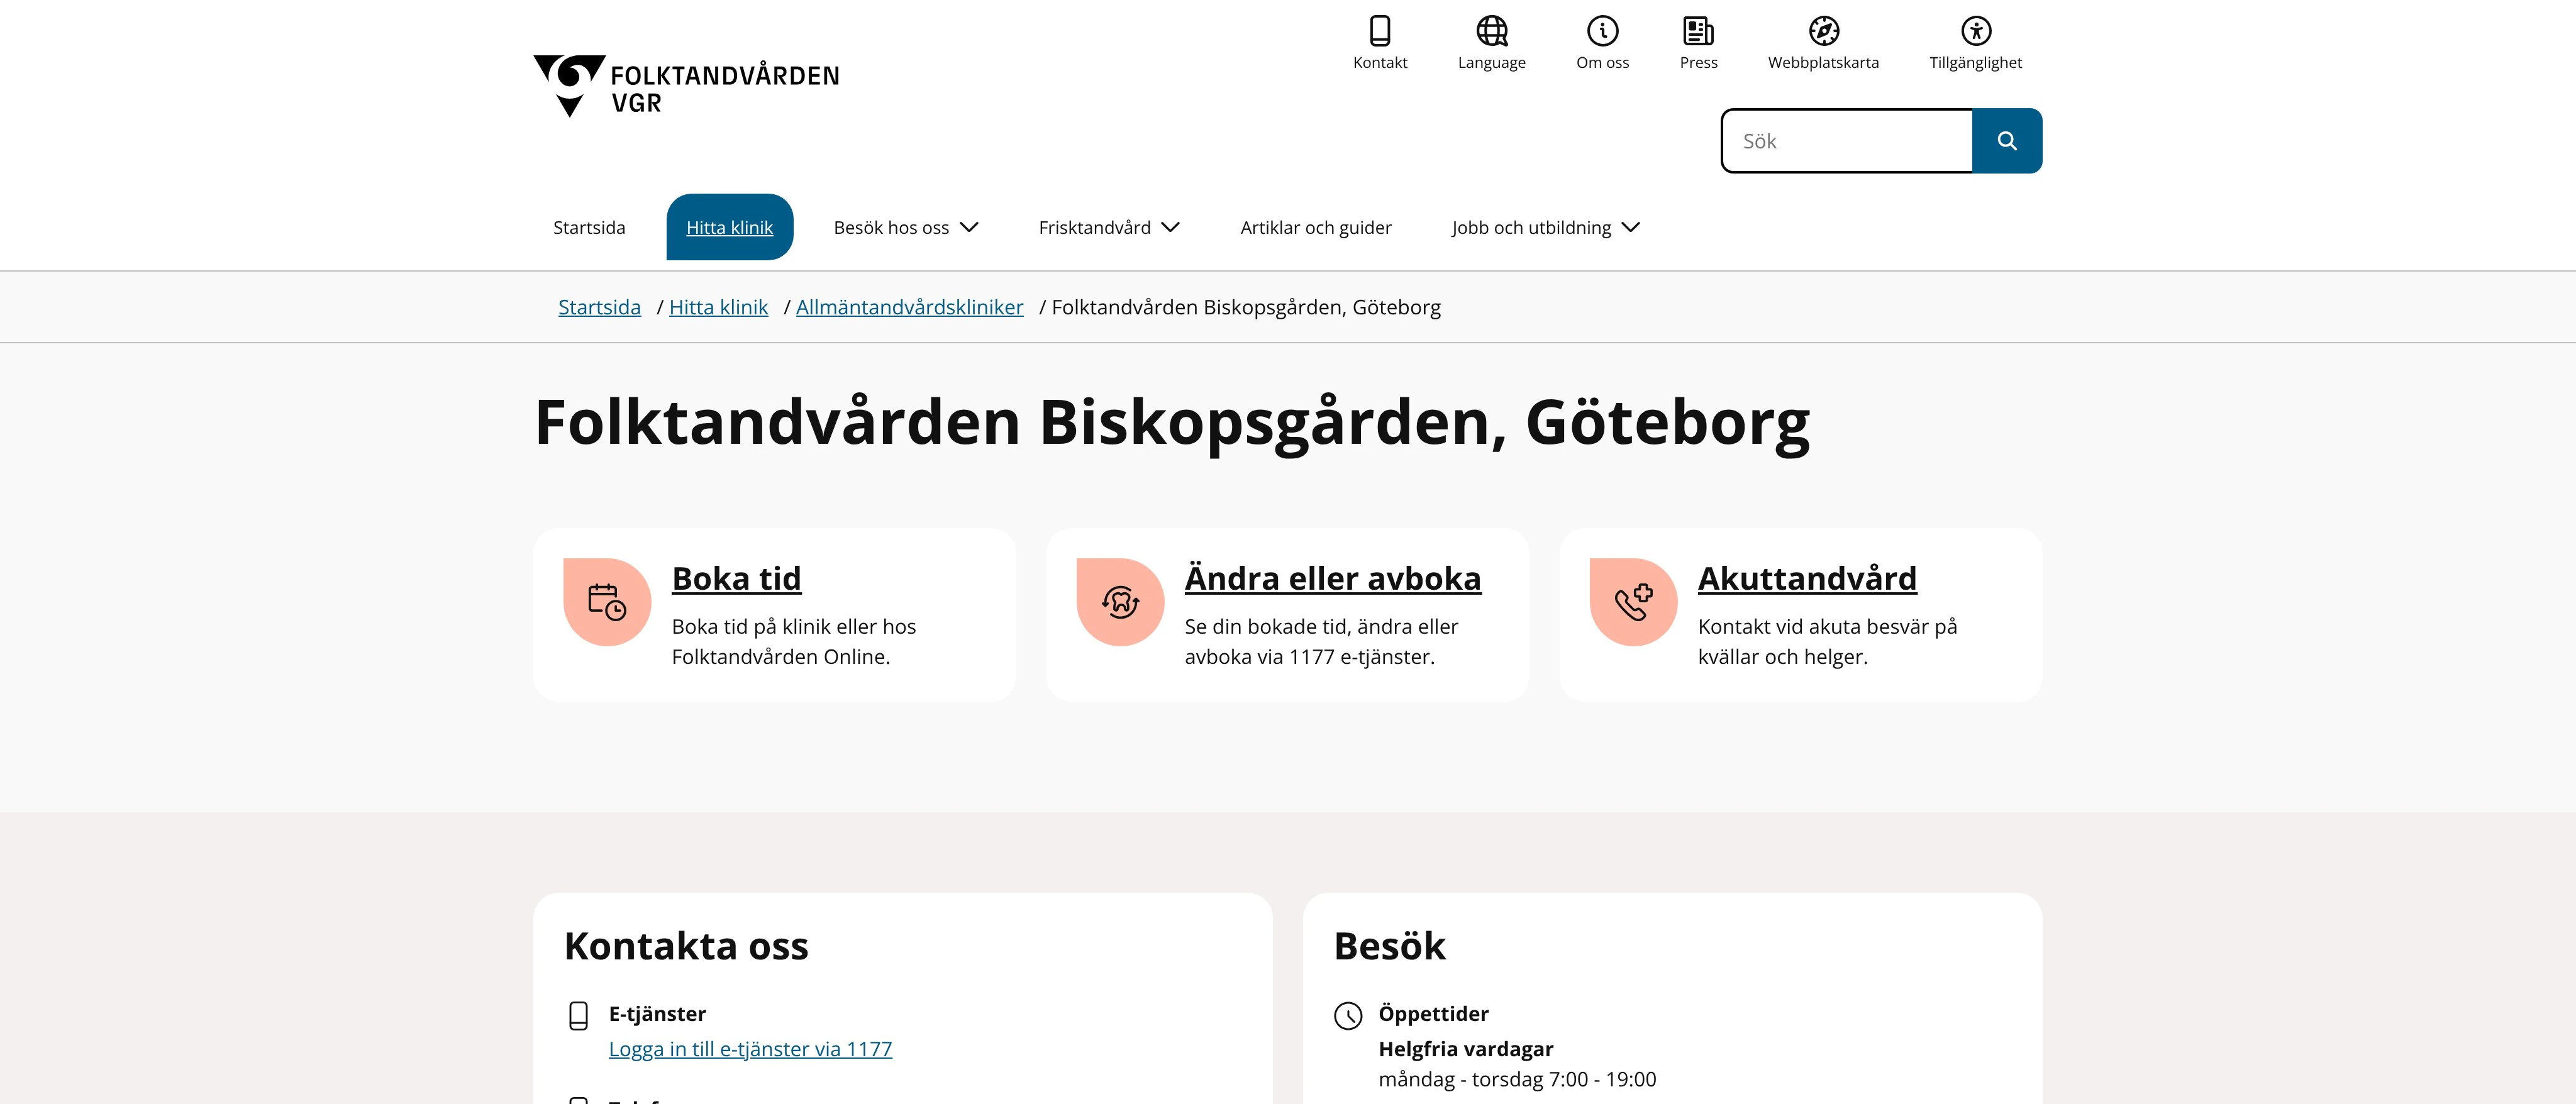The height and width of the screenshot is (1104, 2576).
Task: Click the Kontakta oss heading
Action: pos(686,946)
